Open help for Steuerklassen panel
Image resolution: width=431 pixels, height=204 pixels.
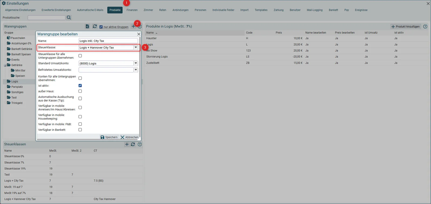(x=140, y=144)
